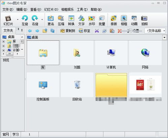Viewport: 168px width, 138px height.
Task: Open the 相框娱乐 menu
Action: pyautogui.click(x=67, y=9)
